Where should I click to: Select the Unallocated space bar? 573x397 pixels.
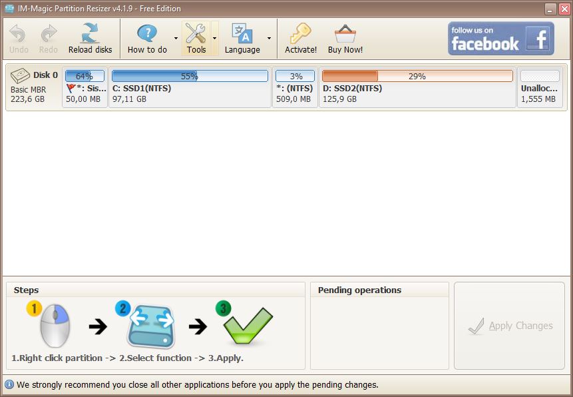(x=540, y=76)
